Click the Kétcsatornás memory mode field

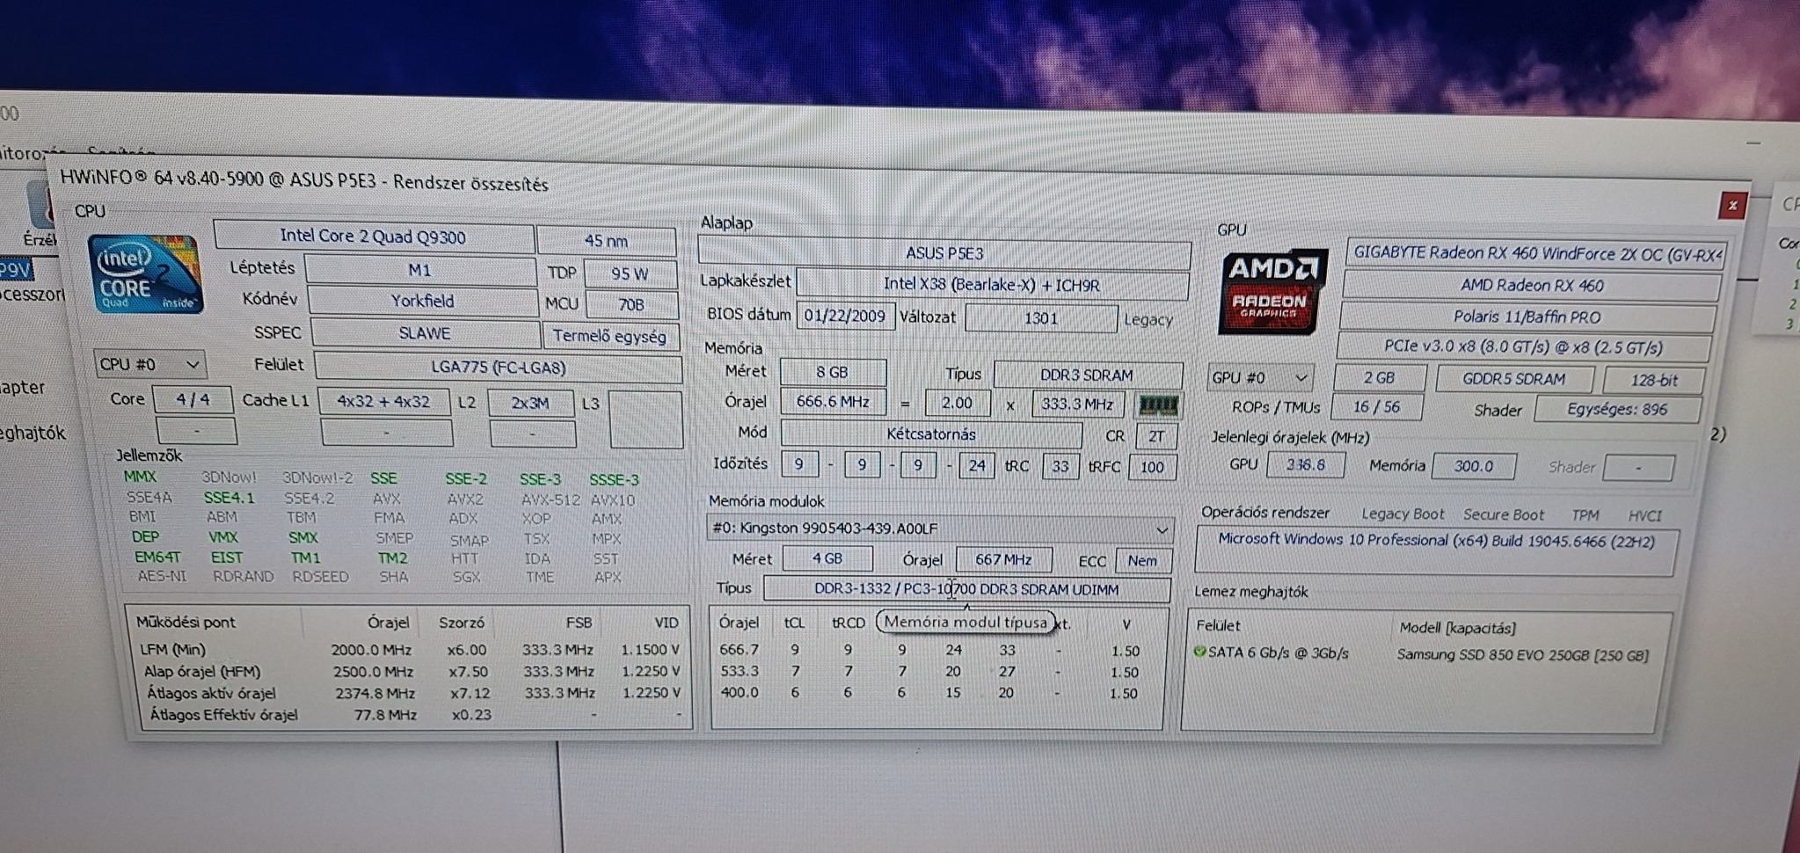(931, 434)
